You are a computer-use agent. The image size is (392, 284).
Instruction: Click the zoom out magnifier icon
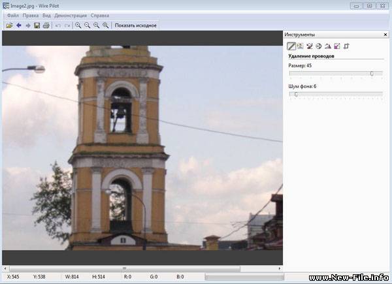click(88, 25)
